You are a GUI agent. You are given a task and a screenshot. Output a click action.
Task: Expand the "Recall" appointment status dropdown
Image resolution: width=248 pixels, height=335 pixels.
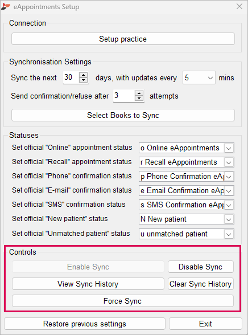229,162
